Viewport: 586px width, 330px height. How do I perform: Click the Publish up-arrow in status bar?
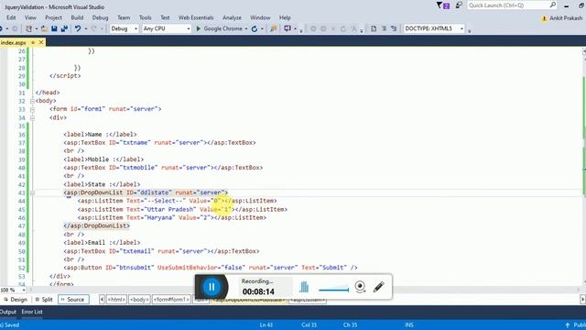pyautogui.click(x=568, y=325)
